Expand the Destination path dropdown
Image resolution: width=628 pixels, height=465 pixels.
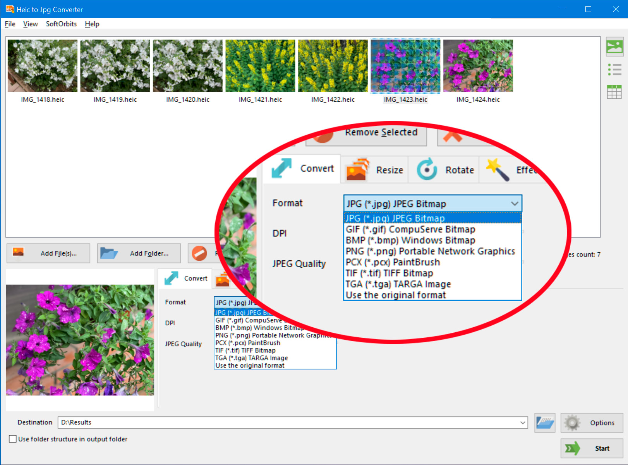point(523,422)
